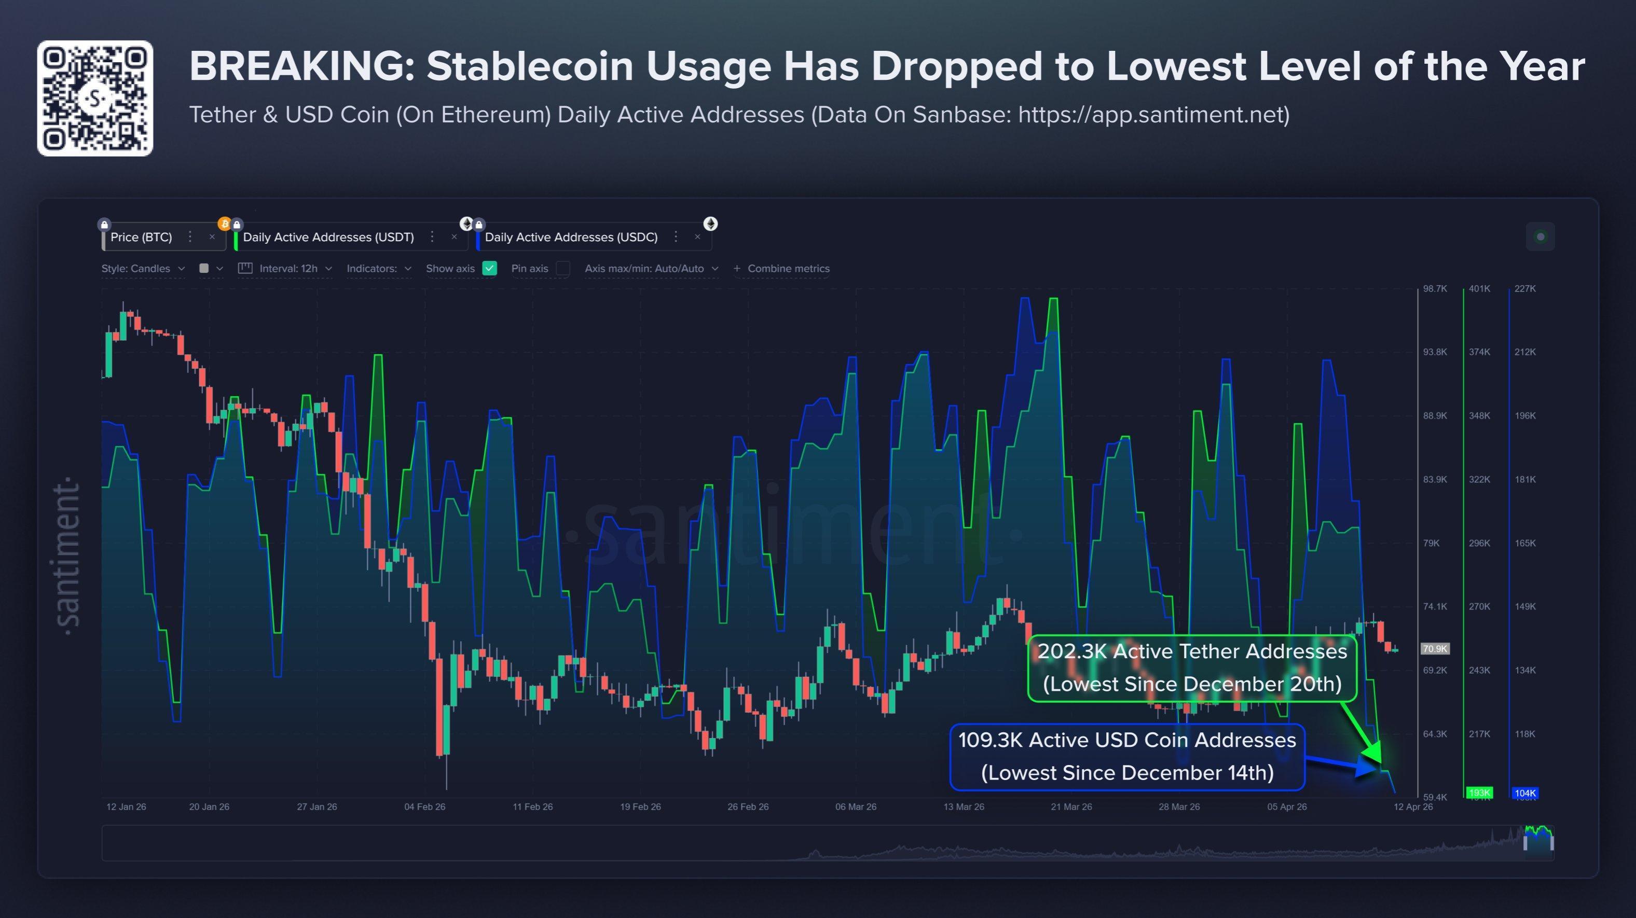Uncheck the Show axis checkbox
This screenshot has width=1636, height=918.
(x=489, y=269)
